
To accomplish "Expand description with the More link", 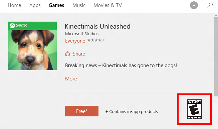I will [x=71, y=78].
